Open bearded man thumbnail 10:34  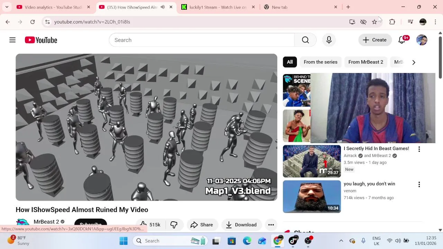[312, 196]
